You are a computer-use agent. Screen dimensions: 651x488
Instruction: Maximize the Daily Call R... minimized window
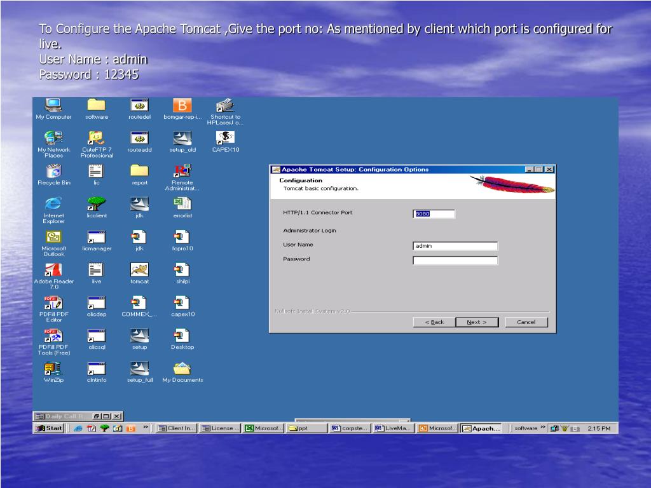pyautogui.click(x=106, y=416)
